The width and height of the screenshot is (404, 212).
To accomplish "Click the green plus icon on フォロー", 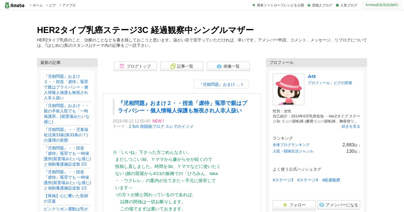I will (x=285, y=205).
